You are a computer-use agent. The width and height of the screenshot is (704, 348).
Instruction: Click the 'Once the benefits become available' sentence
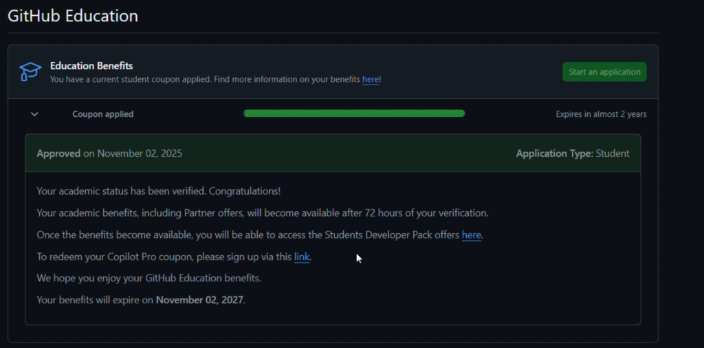coord(247,235)
